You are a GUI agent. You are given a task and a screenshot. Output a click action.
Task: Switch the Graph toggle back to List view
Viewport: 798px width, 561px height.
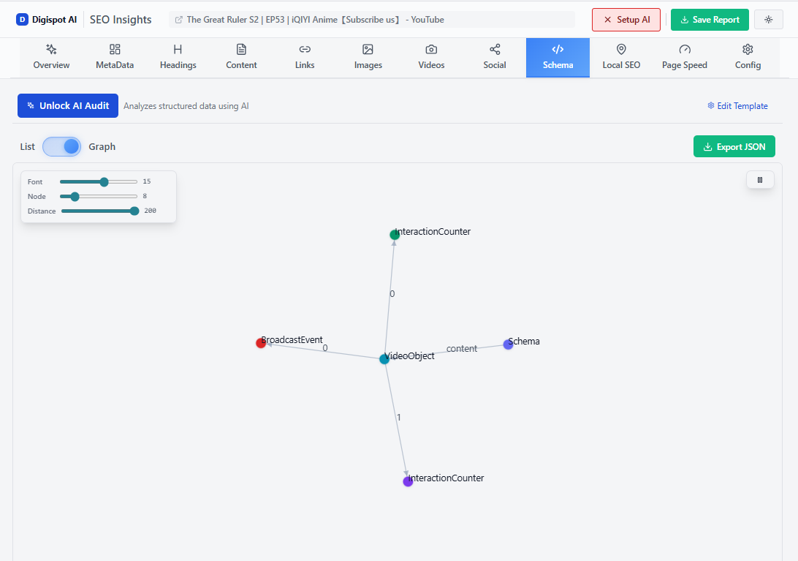tap(62, 146)
